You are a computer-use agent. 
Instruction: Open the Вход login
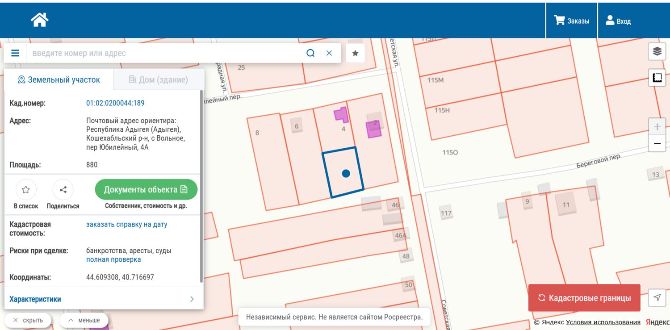[618, 21]
